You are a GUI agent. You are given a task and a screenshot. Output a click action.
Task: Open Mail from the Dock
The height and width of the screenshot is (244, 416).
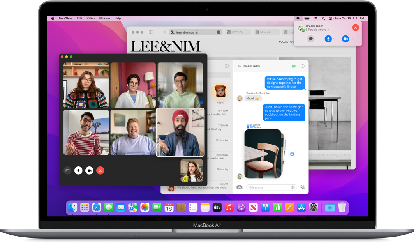tap(121, 207)
